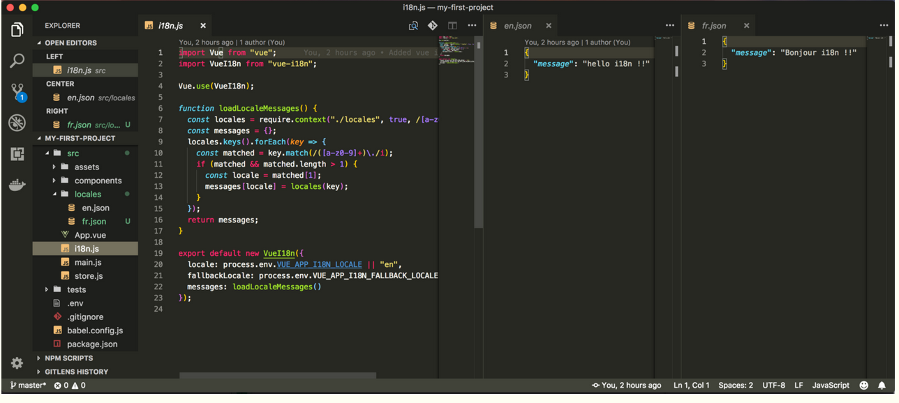Click the open changes icon in i18n.js toolbar

(x=413, y=26)
